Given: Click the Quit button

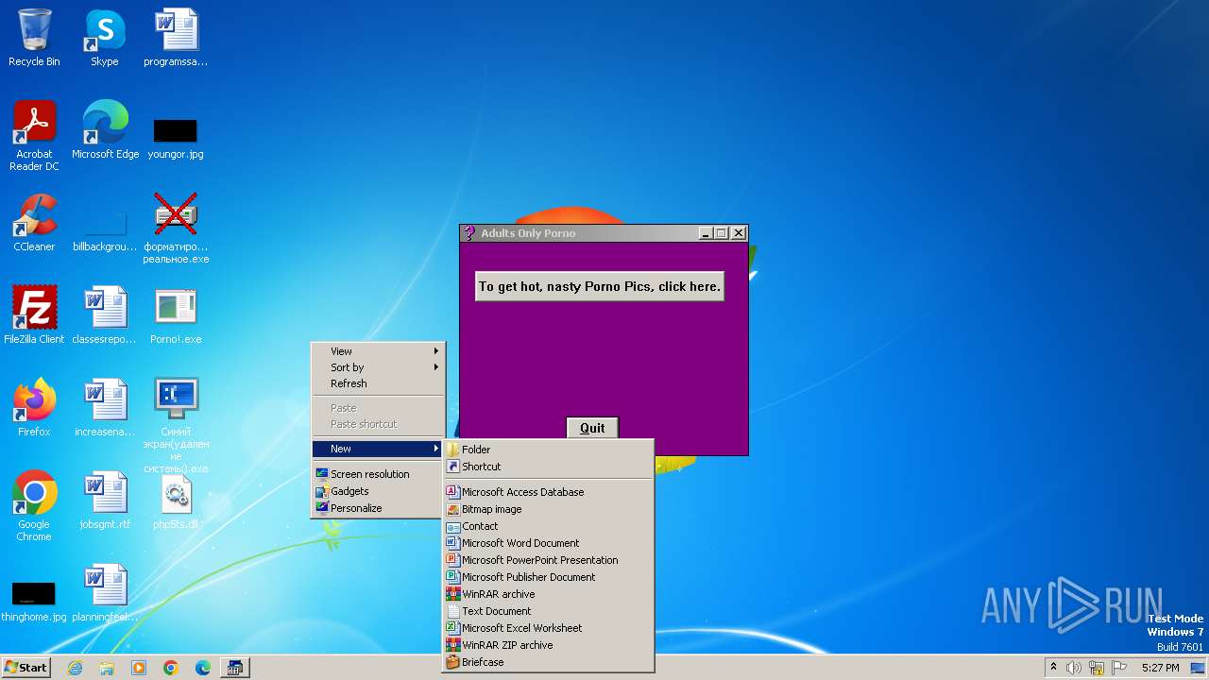Looking at the screenshot, I should coord(592,428).
